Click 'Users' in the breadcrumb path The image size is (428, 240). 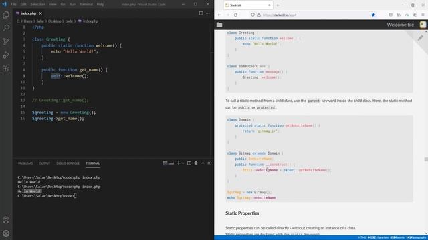[x=28, y=21]
